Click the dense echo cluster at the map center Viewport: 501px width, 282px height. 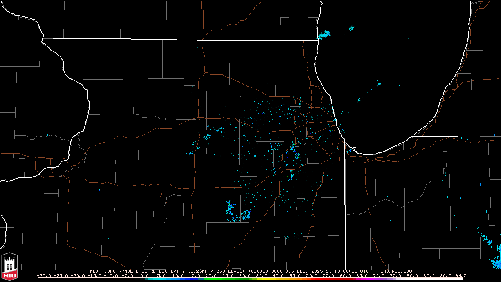click(296, 154)
